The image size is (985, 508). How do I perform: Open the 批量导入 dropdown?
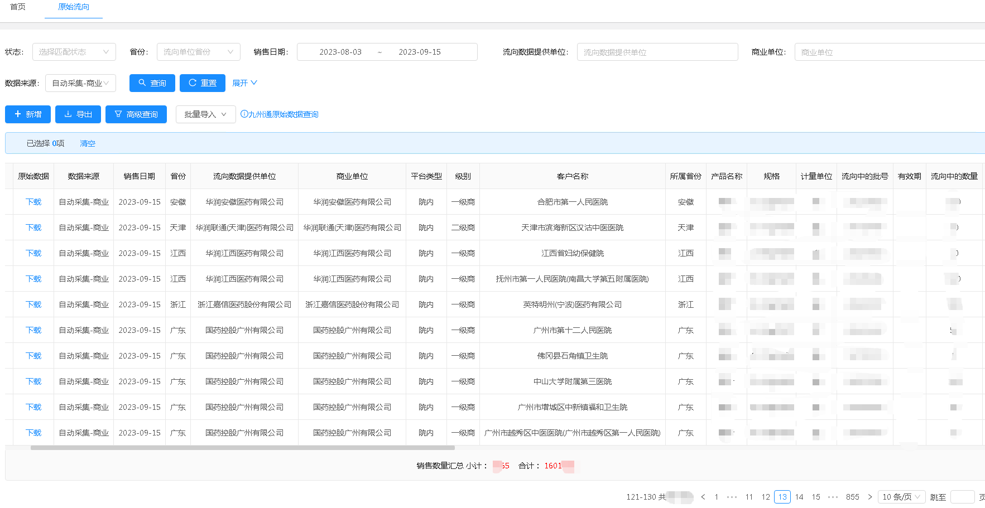pos(205,114)
